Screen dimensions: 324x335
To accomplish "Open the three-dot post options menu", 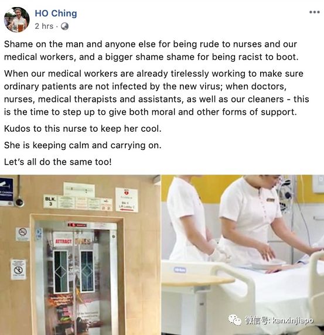I will (x=315, y=12).
